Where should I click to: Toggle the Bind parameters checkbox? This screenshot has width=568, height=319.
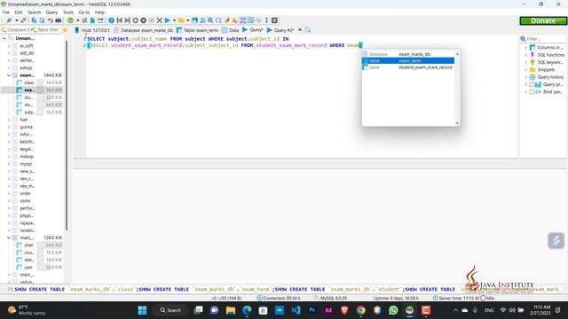click(x=532, y=92)
